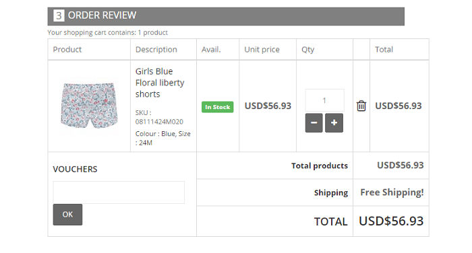Click the Qty column header
Screen dimensions: 472x253
(x=308, y=50)
